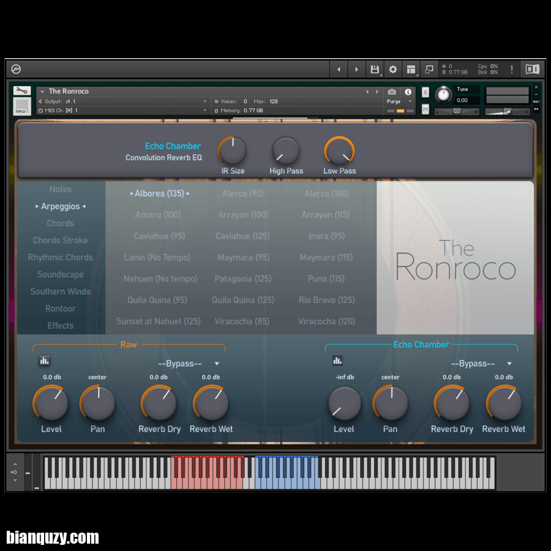Viewport: 551px width, 551px height.
Task: Click the exclamation panic button
Action: click(511, 69)
